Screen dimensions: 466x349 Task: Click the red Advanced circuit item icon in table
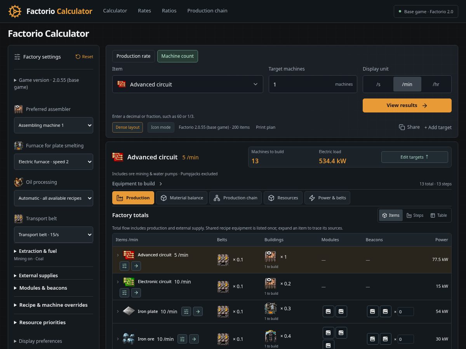tap(129, 255)
